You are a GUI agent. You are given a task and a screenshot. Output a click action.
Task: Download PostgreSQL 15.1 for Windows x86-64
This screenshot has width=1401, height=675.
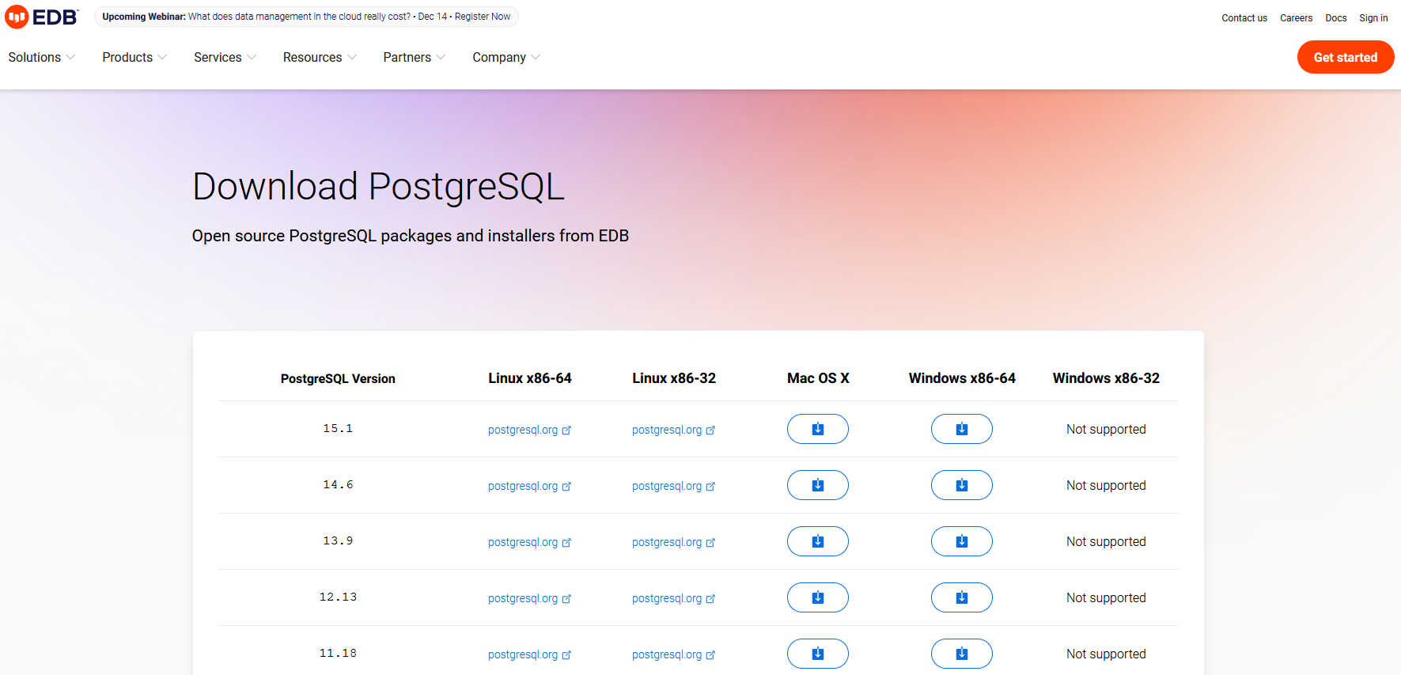(961, 429)
